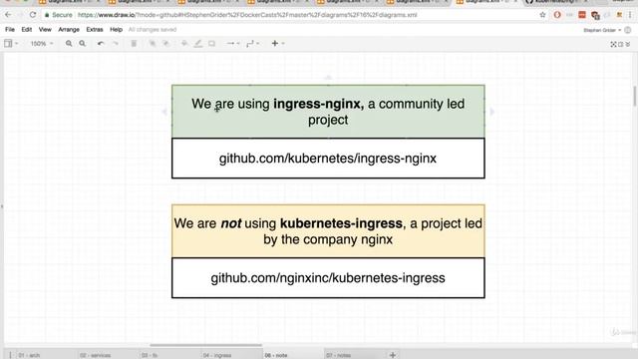Toggle the format panel icon
The image size is (638, 359).
tap(620, 44)
